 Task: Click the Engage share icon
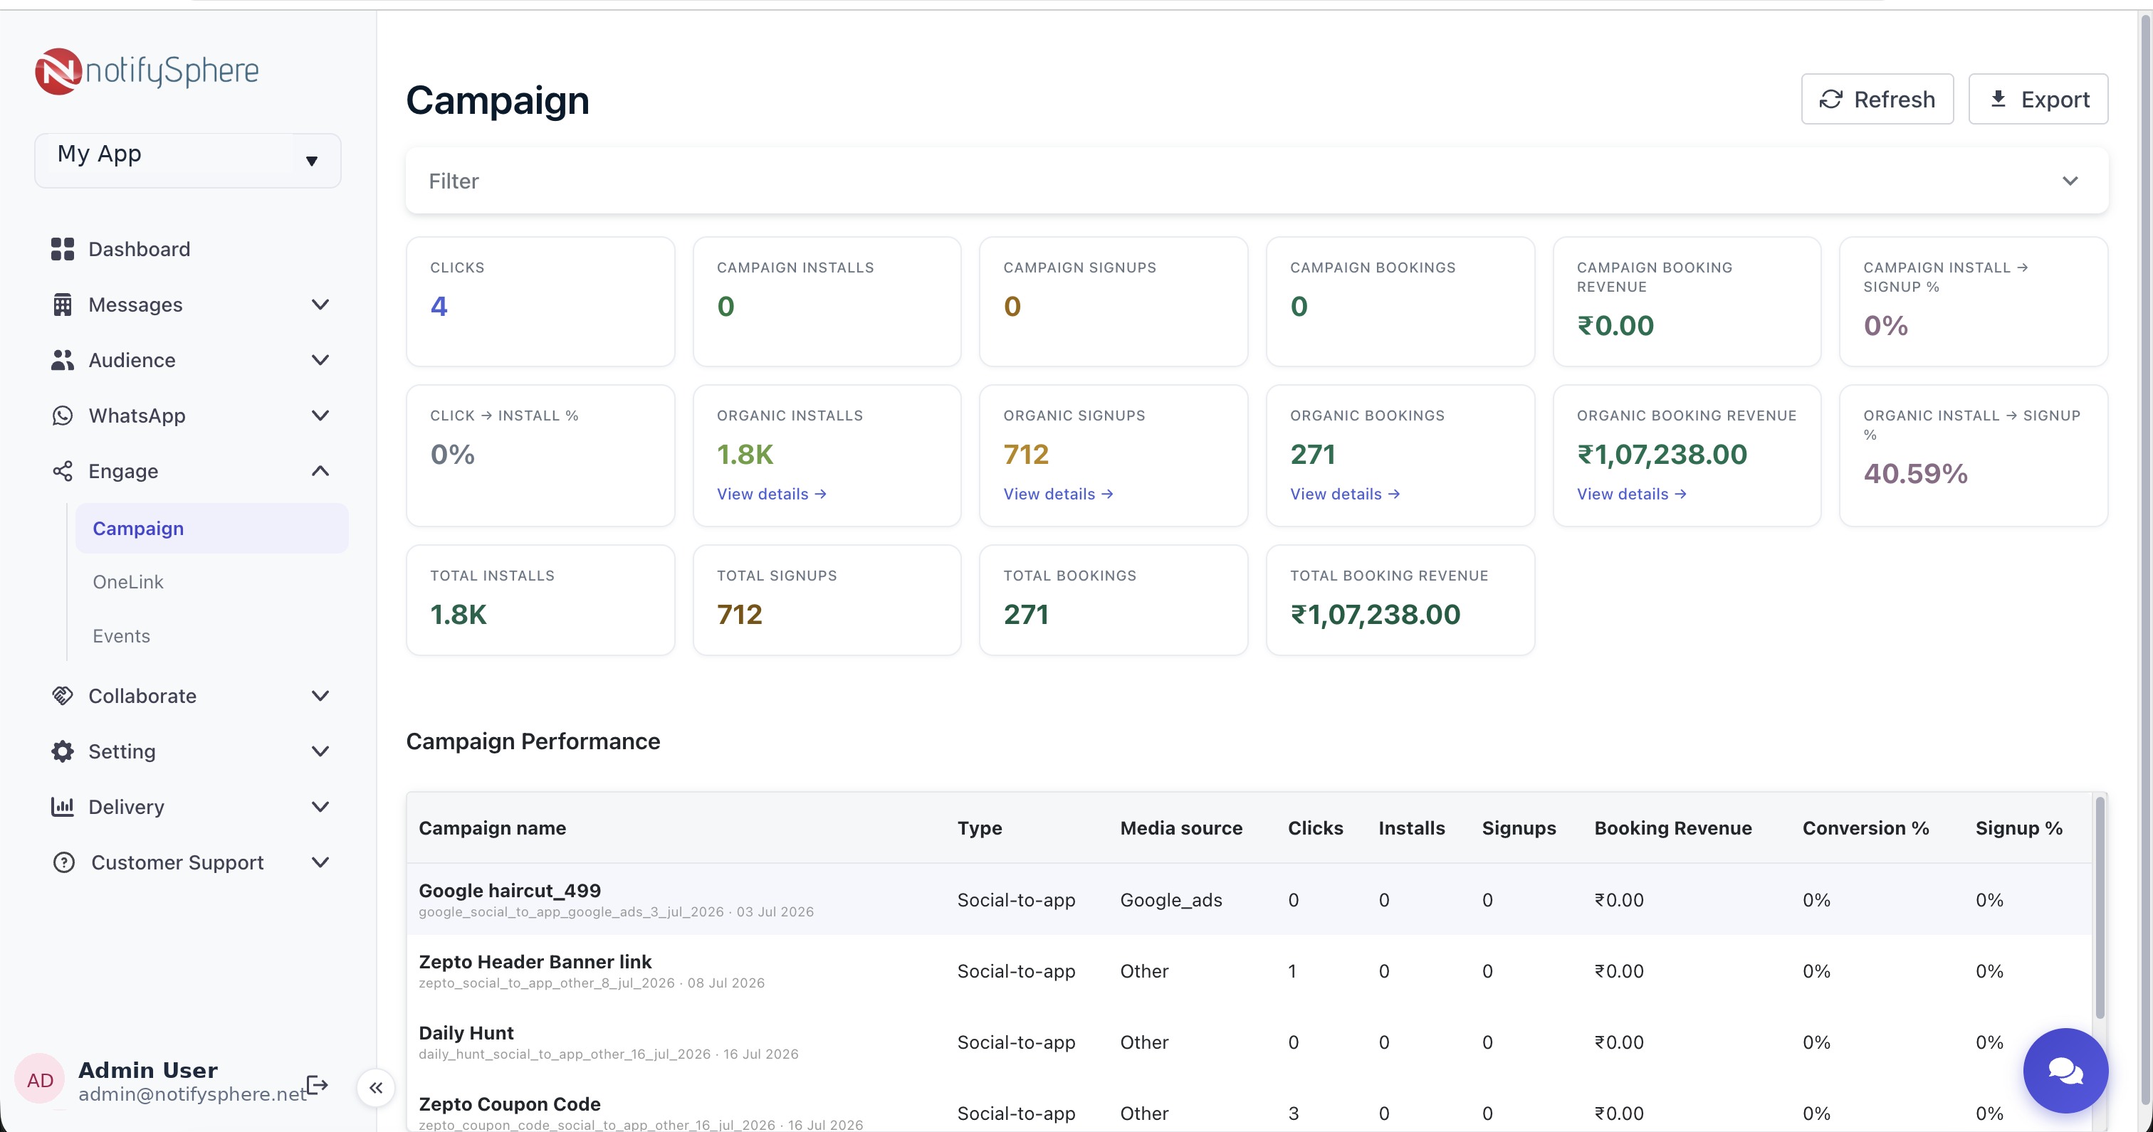coord(63,471)
